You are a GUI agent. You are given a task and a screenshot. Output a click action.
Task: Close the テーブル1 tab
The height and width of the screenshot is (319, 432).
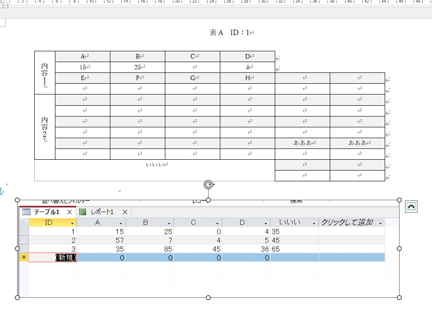tap(70, 211)
